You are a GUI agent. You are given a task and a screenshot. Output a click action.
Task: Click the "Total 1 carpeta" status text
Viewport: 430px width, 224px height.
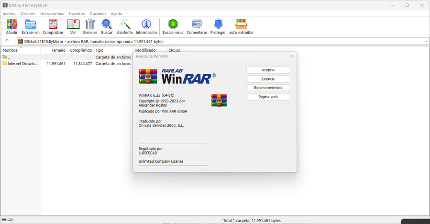(252, 221)
